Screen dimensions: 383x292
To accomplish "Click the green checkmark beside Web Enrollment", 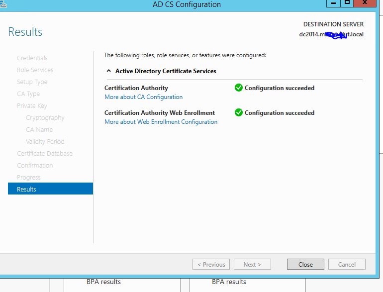I will coord(238,112).
